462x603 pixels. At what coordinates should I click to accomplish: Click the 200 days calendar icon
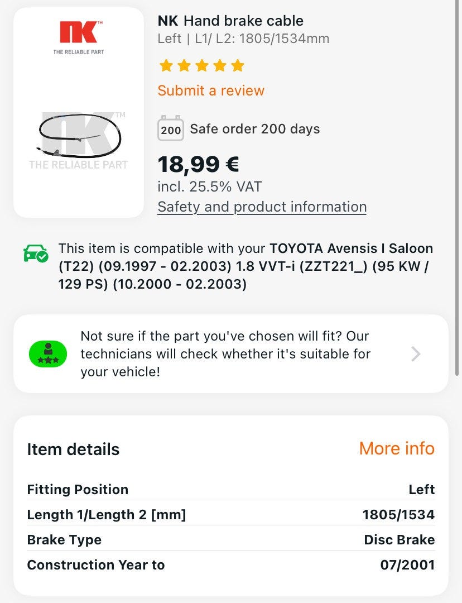pos(170,129)
